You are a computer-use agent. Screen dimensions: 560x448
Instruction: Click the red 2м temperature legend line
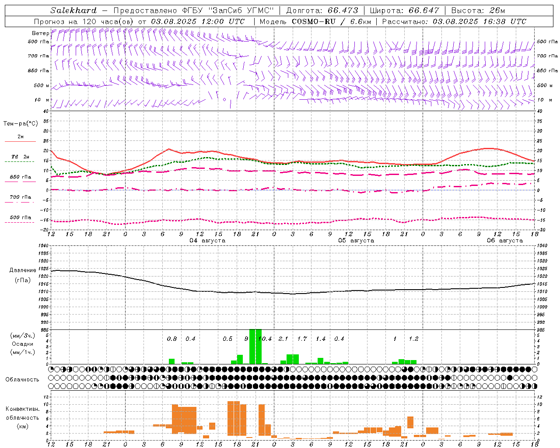click(x=20, y=142)
